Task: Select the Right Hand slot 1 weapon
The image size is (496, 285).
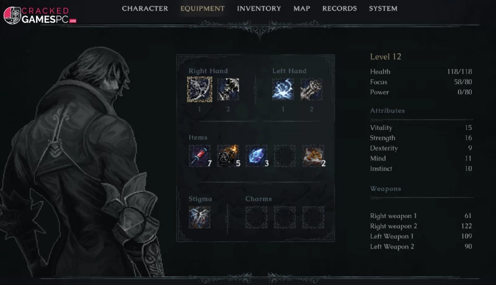Action: [x=200, y=89]
